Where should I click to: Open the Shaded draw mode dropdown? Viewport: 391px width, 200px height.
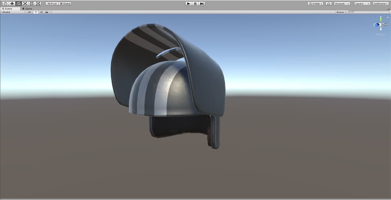tap(13, 12)
